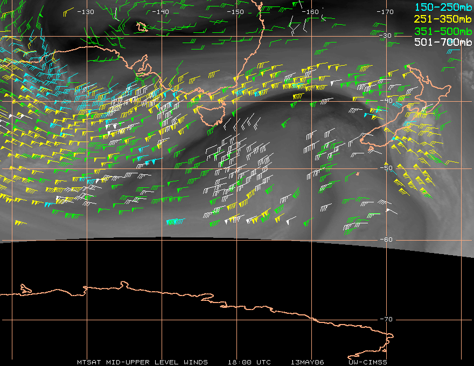
Task: Click the 13MAY06 date stamp
Action: click(x=308, y=362)
